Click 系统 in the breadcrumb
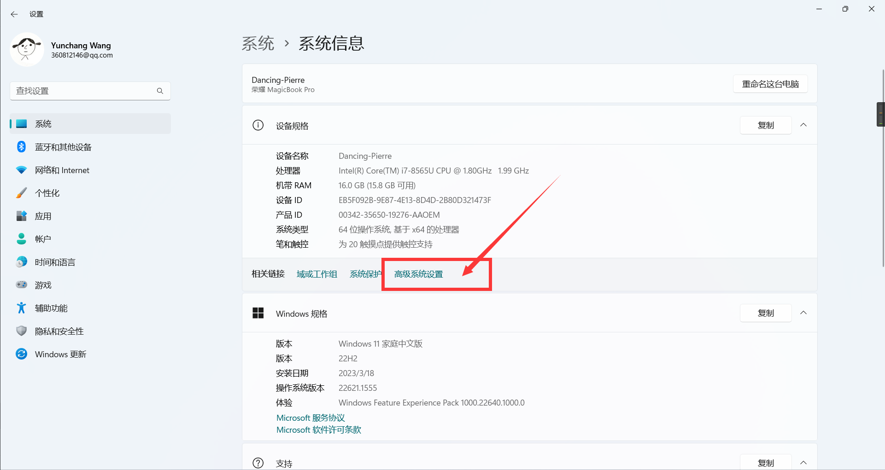 click(x=258, y=43)
